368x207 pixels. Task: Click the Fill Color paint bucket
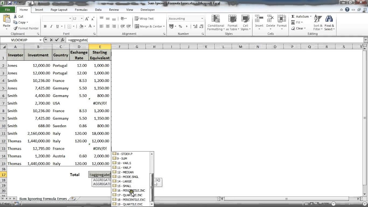(x=81, y=26)
